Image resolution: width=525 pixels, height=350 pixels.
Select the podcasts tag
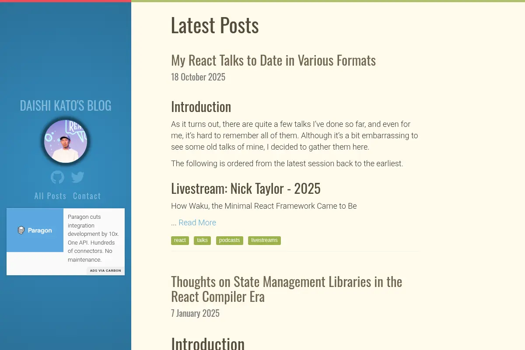230,240
